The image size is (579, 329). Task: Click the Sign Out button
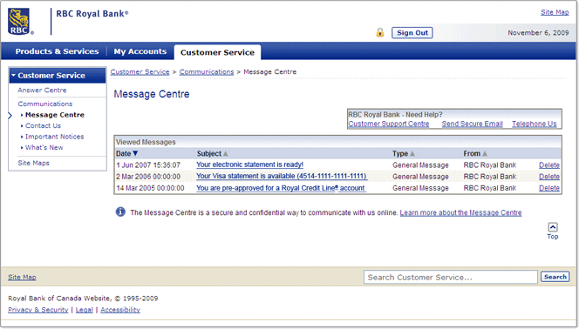[412, 33]
